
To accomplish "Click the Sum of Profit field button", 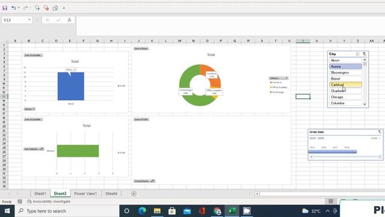I will pyautogui.click(x=141, y=119).
